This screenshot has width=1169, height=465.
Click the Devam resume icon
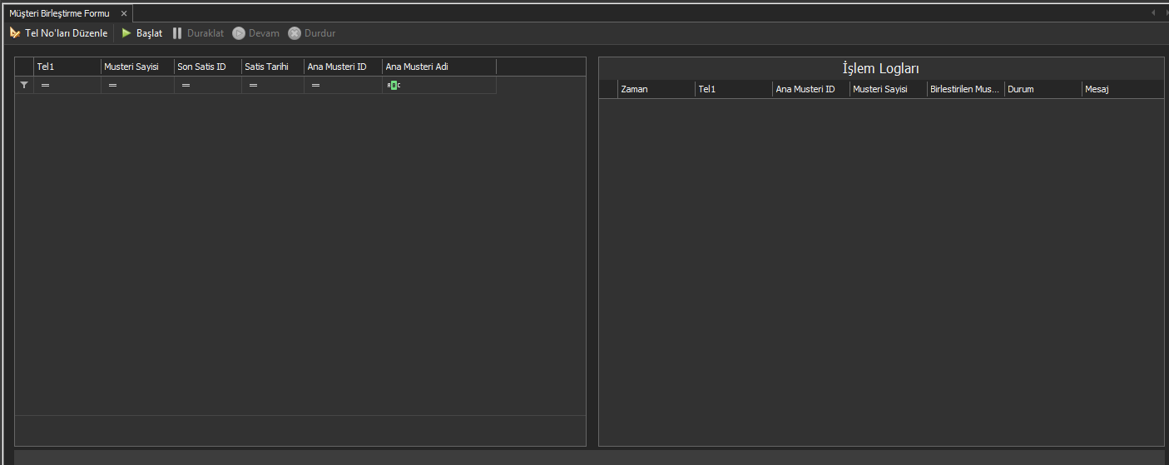tap(239, 33)
